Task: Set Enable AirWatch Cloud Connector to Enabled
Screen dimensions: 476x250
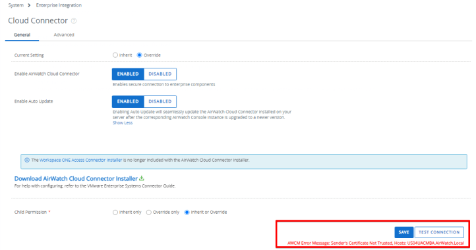Action: click(x=128, y=74)
